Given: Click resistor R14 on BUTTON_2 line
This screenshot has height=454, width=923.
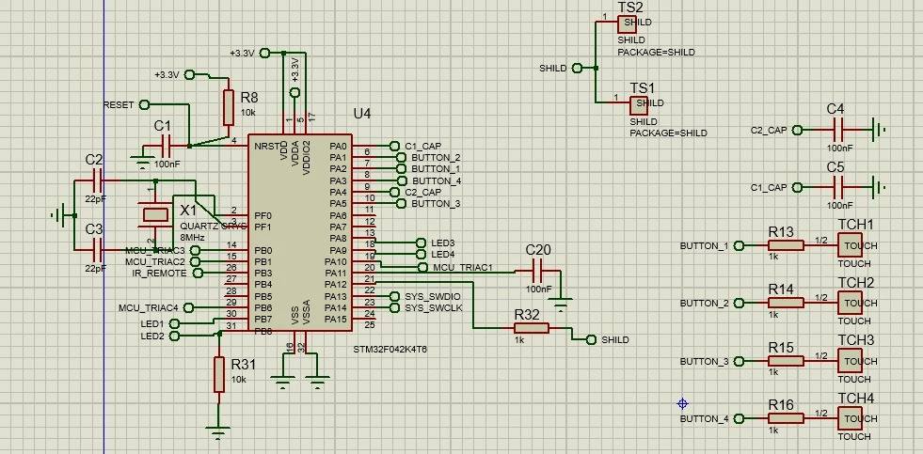Looking at the screenshot, I should point(786,303).
